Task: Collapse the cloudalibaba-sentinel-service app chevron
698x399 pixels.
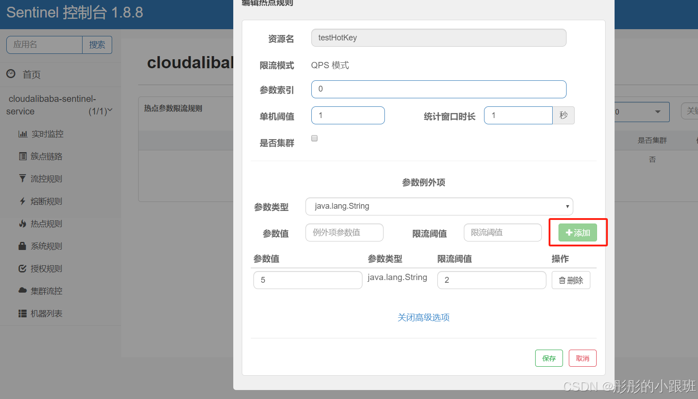Action: point(110,110)
